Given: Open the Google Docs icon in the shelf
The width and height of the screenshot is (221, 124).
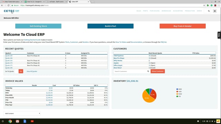Looking at the screenshot, I should click(x=25, y=121).
